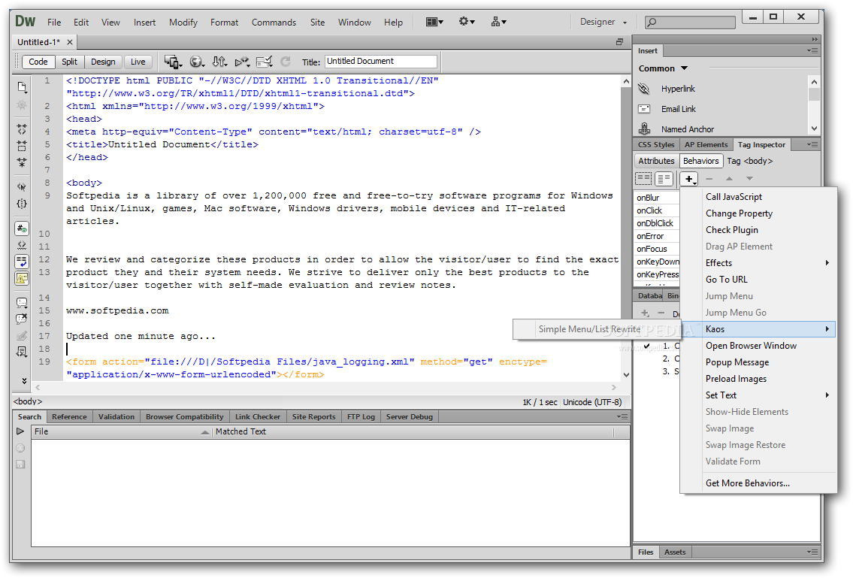Screen dimensions: 853x578
Task: Switch to the CSS Styles tab
Action: (655, 145)
